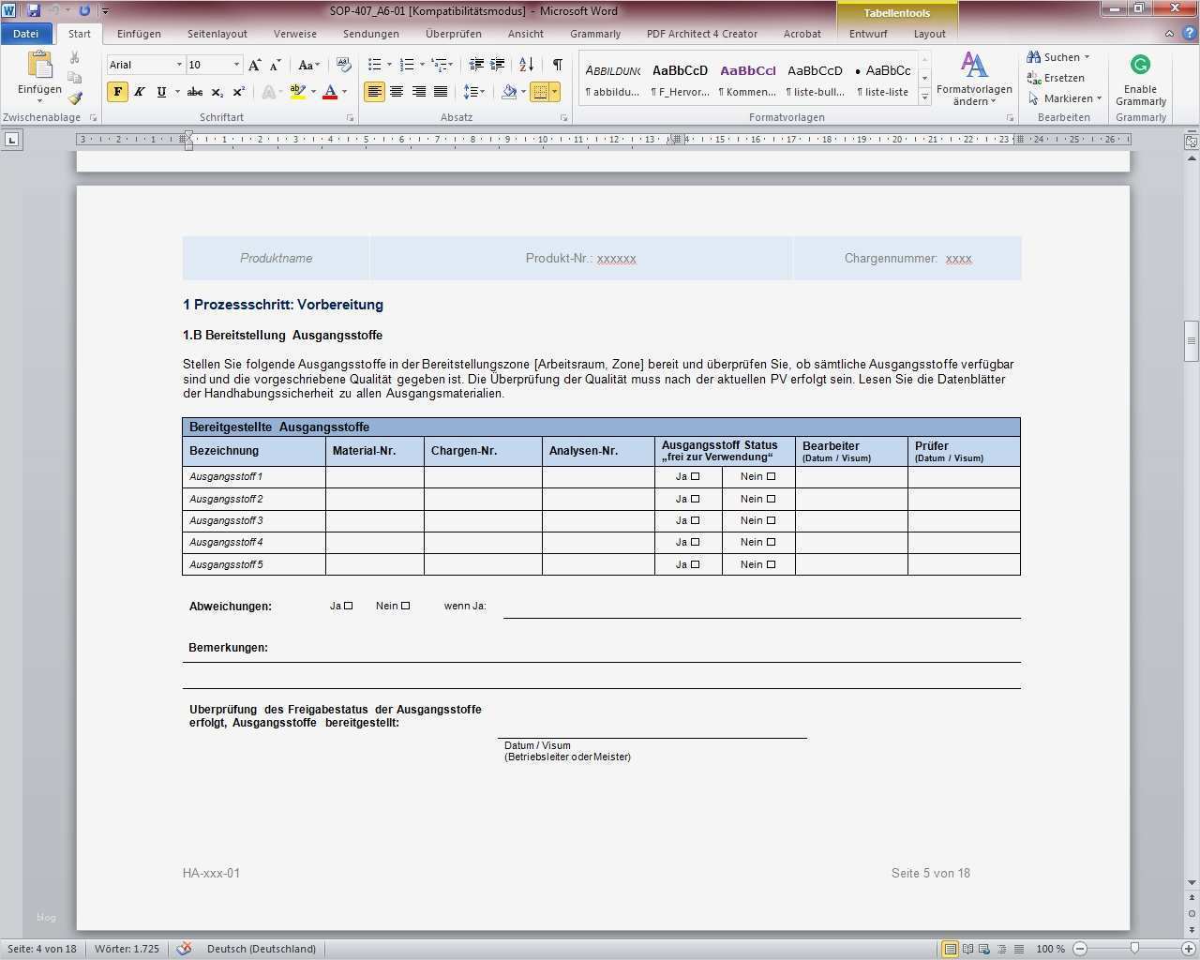Clear all formatting
This screenshot has width=1200, height=960.
tap(344, 65)
